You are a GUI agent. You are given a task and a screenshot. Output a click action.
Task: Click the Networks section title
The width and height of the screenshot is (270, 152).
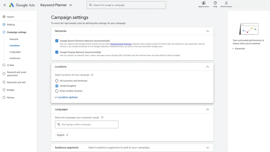click(61, 31)
